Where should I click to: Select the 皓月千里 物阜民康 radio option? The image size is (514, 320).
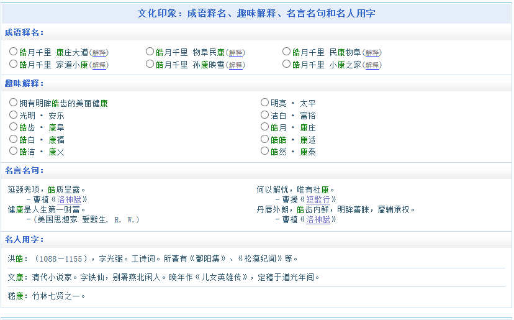click(150, 52)
